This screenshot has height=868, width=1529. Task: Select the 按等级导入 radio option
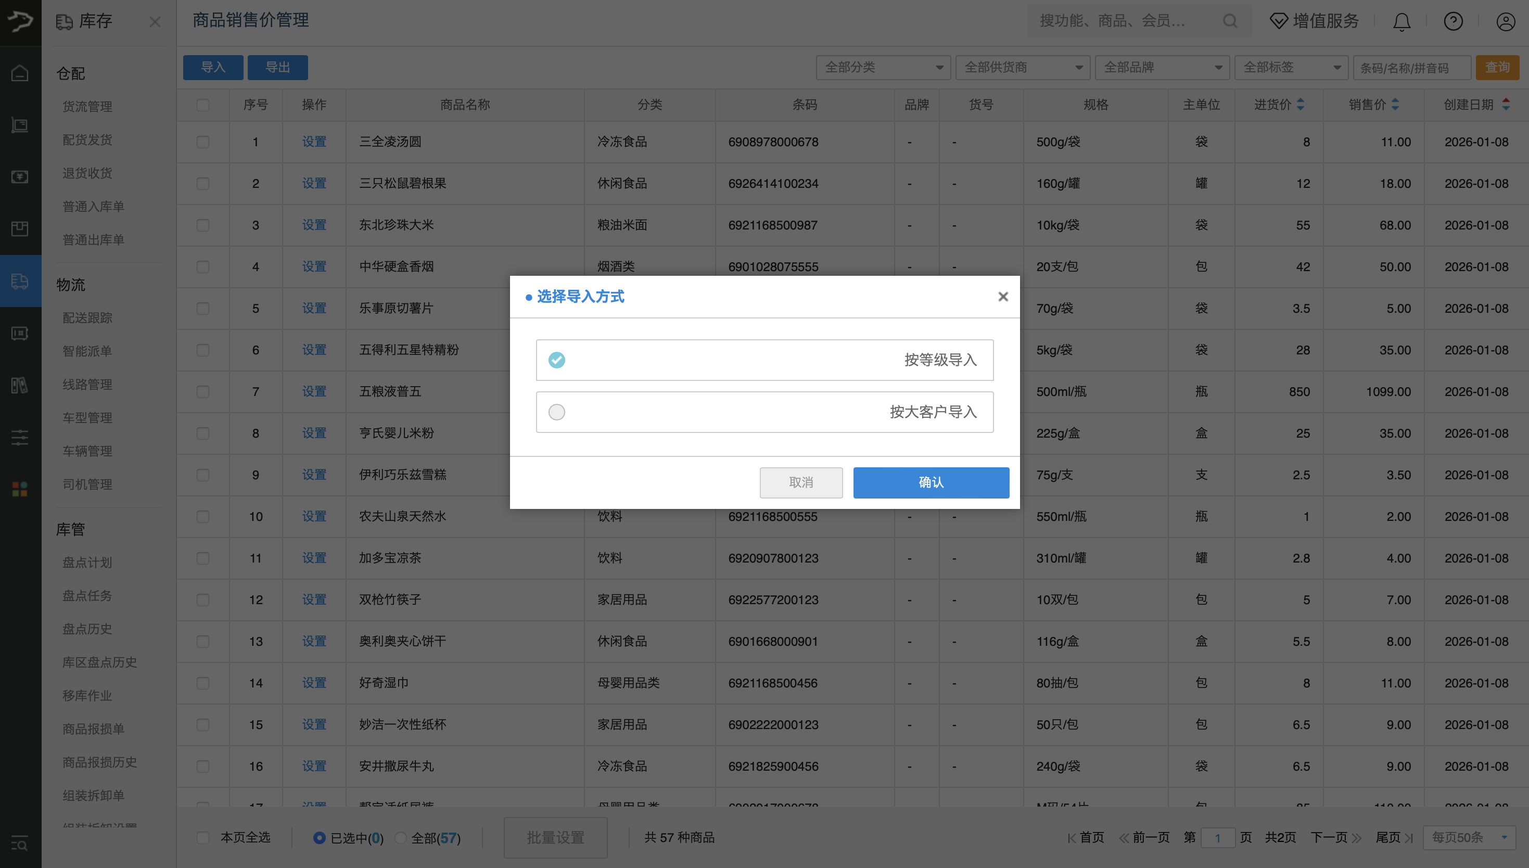click(x=556, y=360)
